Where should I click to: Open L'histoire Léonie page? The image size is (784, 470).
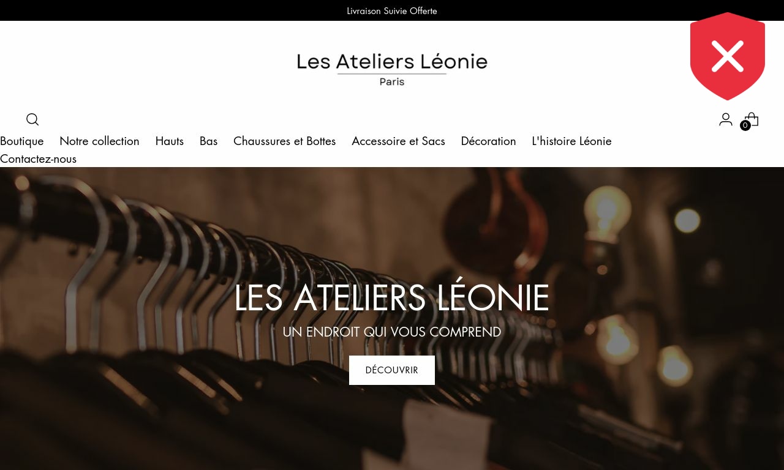click(571, 141)
